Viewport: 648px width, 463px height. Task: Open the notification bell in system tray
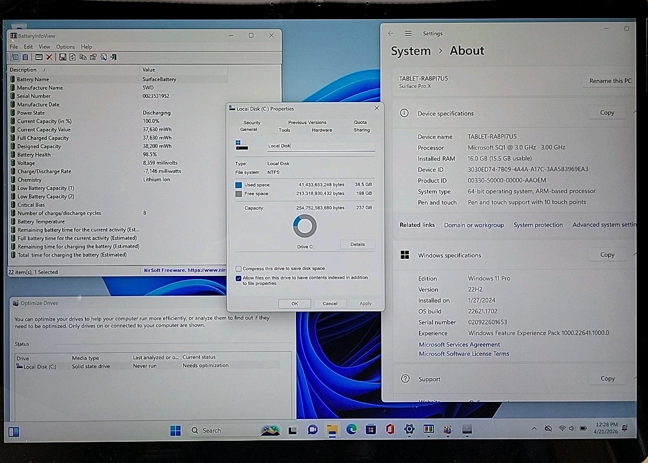pos(626,429)
